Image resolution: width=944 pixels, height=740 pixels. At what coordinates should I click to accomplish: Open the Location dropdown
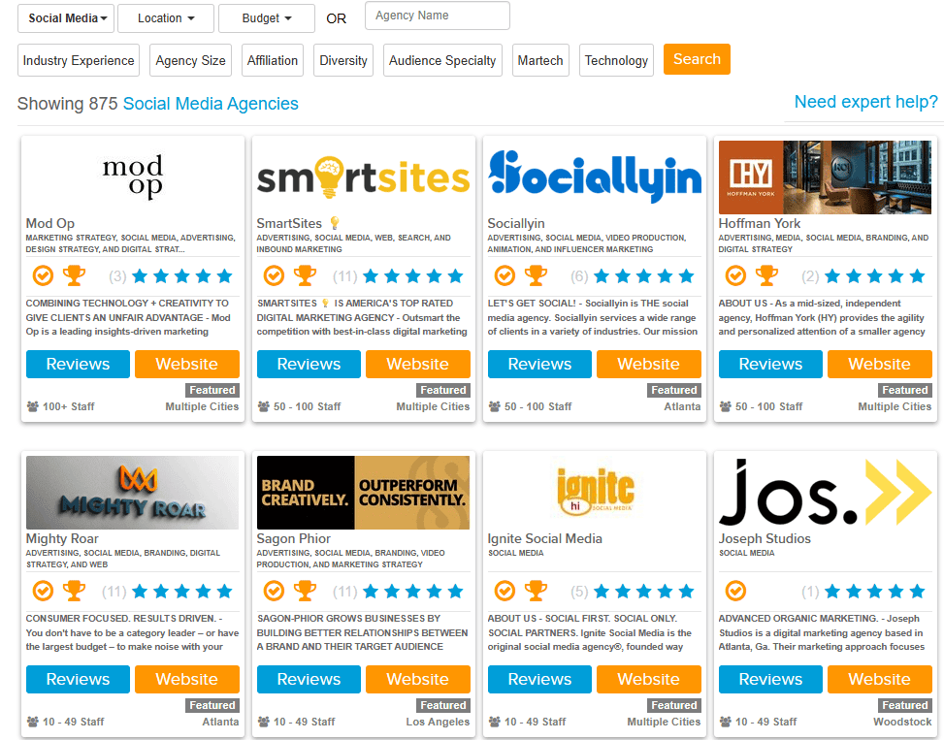[x=166, y=18]
